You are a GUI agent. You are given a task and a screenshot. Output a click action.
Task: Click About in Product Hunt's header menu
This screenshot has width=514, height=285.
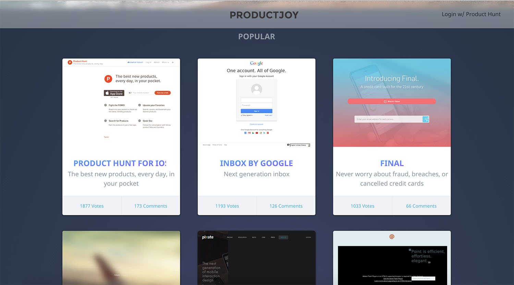[157, 62]
